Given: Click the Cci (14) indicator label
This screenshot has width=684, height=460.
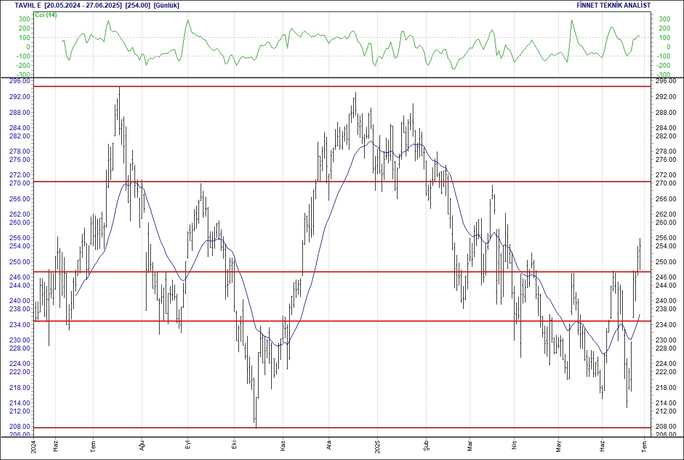Looking at the screenshot, I should pos(46,15).
